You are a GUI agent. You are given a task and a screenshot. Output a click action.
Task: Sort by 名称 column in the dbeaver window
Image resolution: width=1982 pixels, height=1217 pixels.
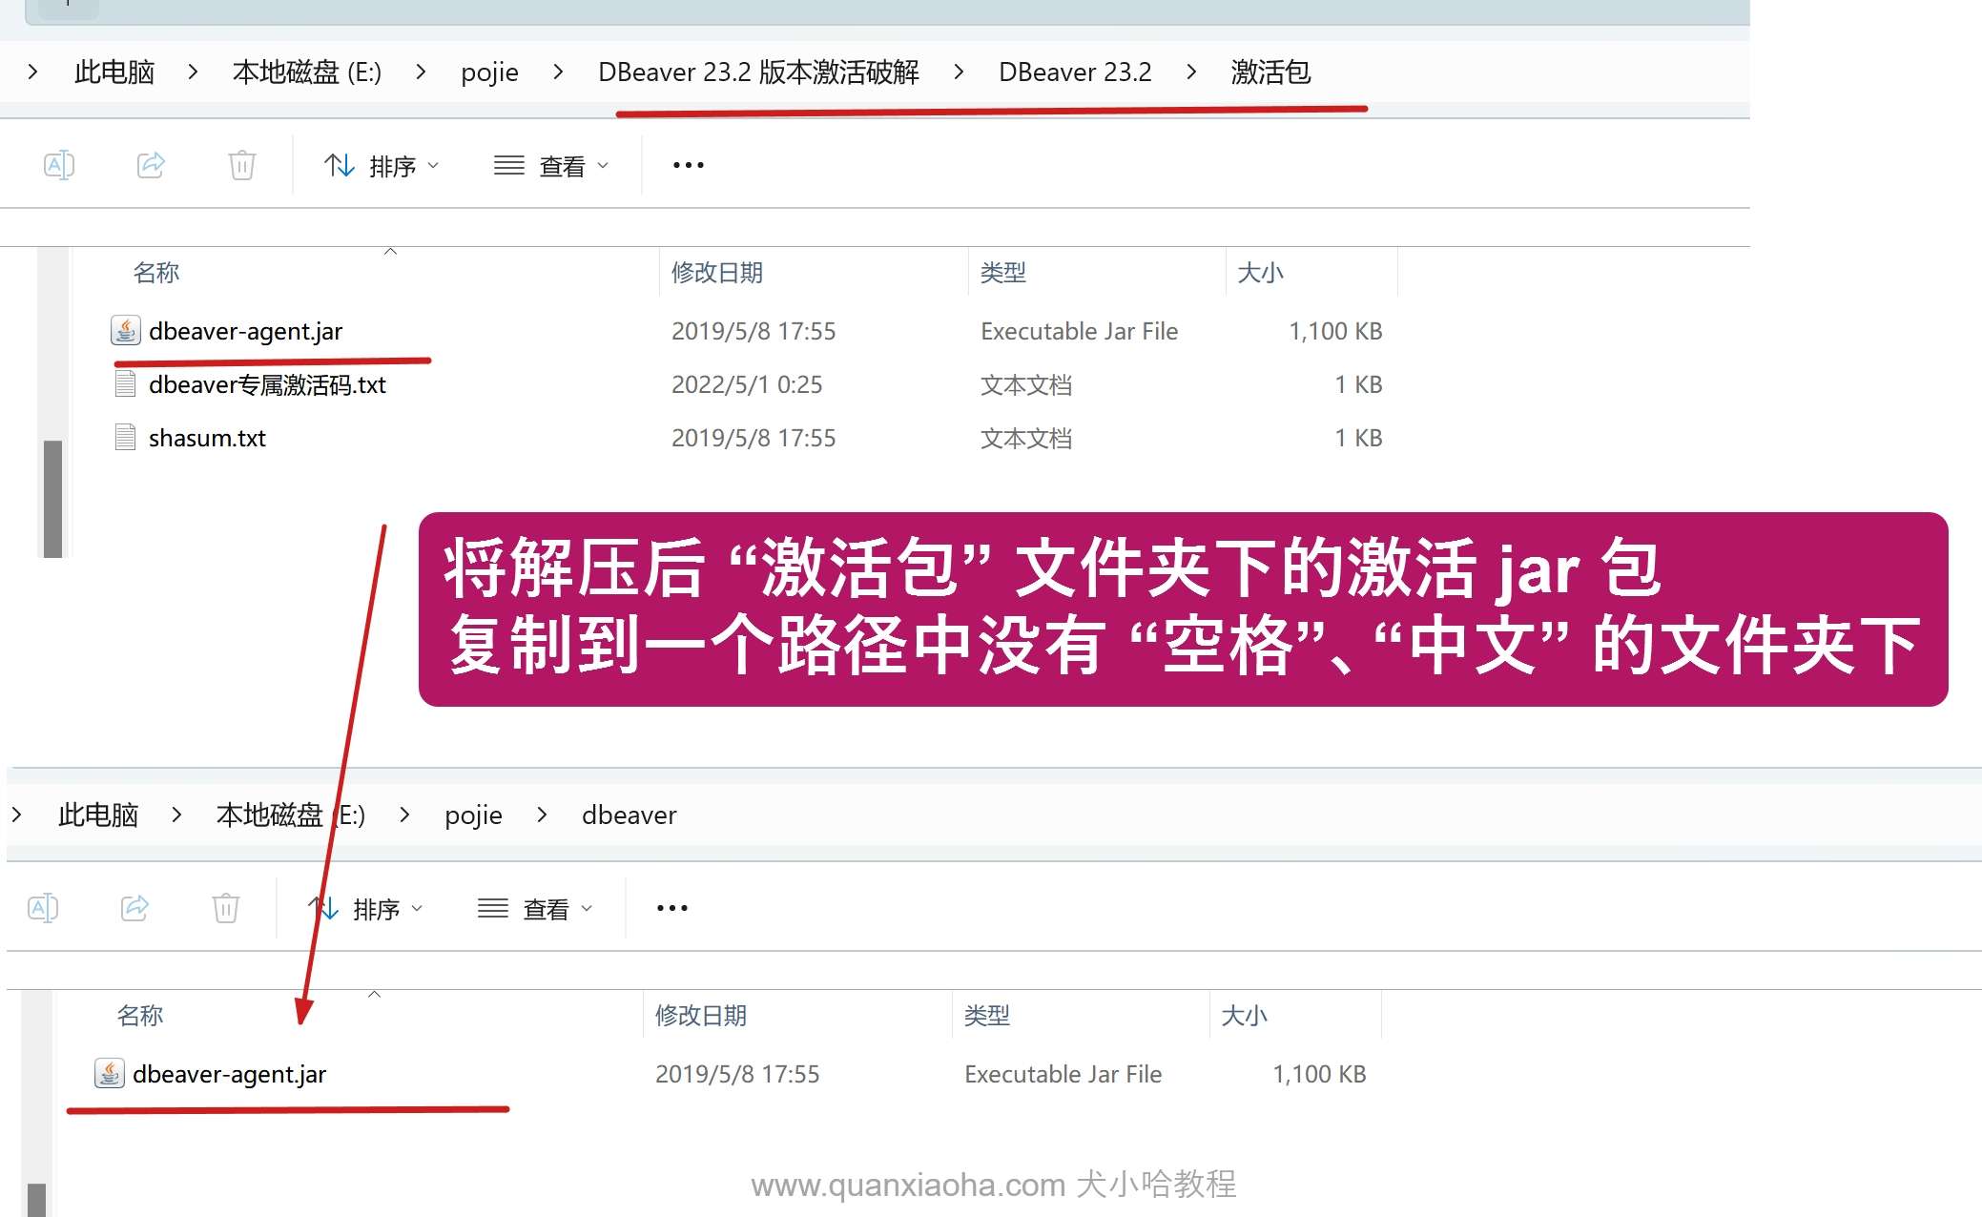point(140,1016)
